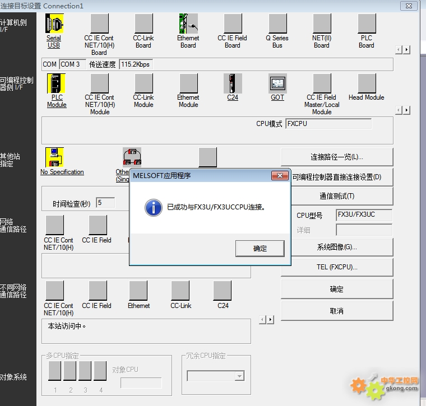The height and width of the screenshot is (406, 426).
Task: Click the unlabeled gray icon beside Other Station
Action: pos(208,157)
